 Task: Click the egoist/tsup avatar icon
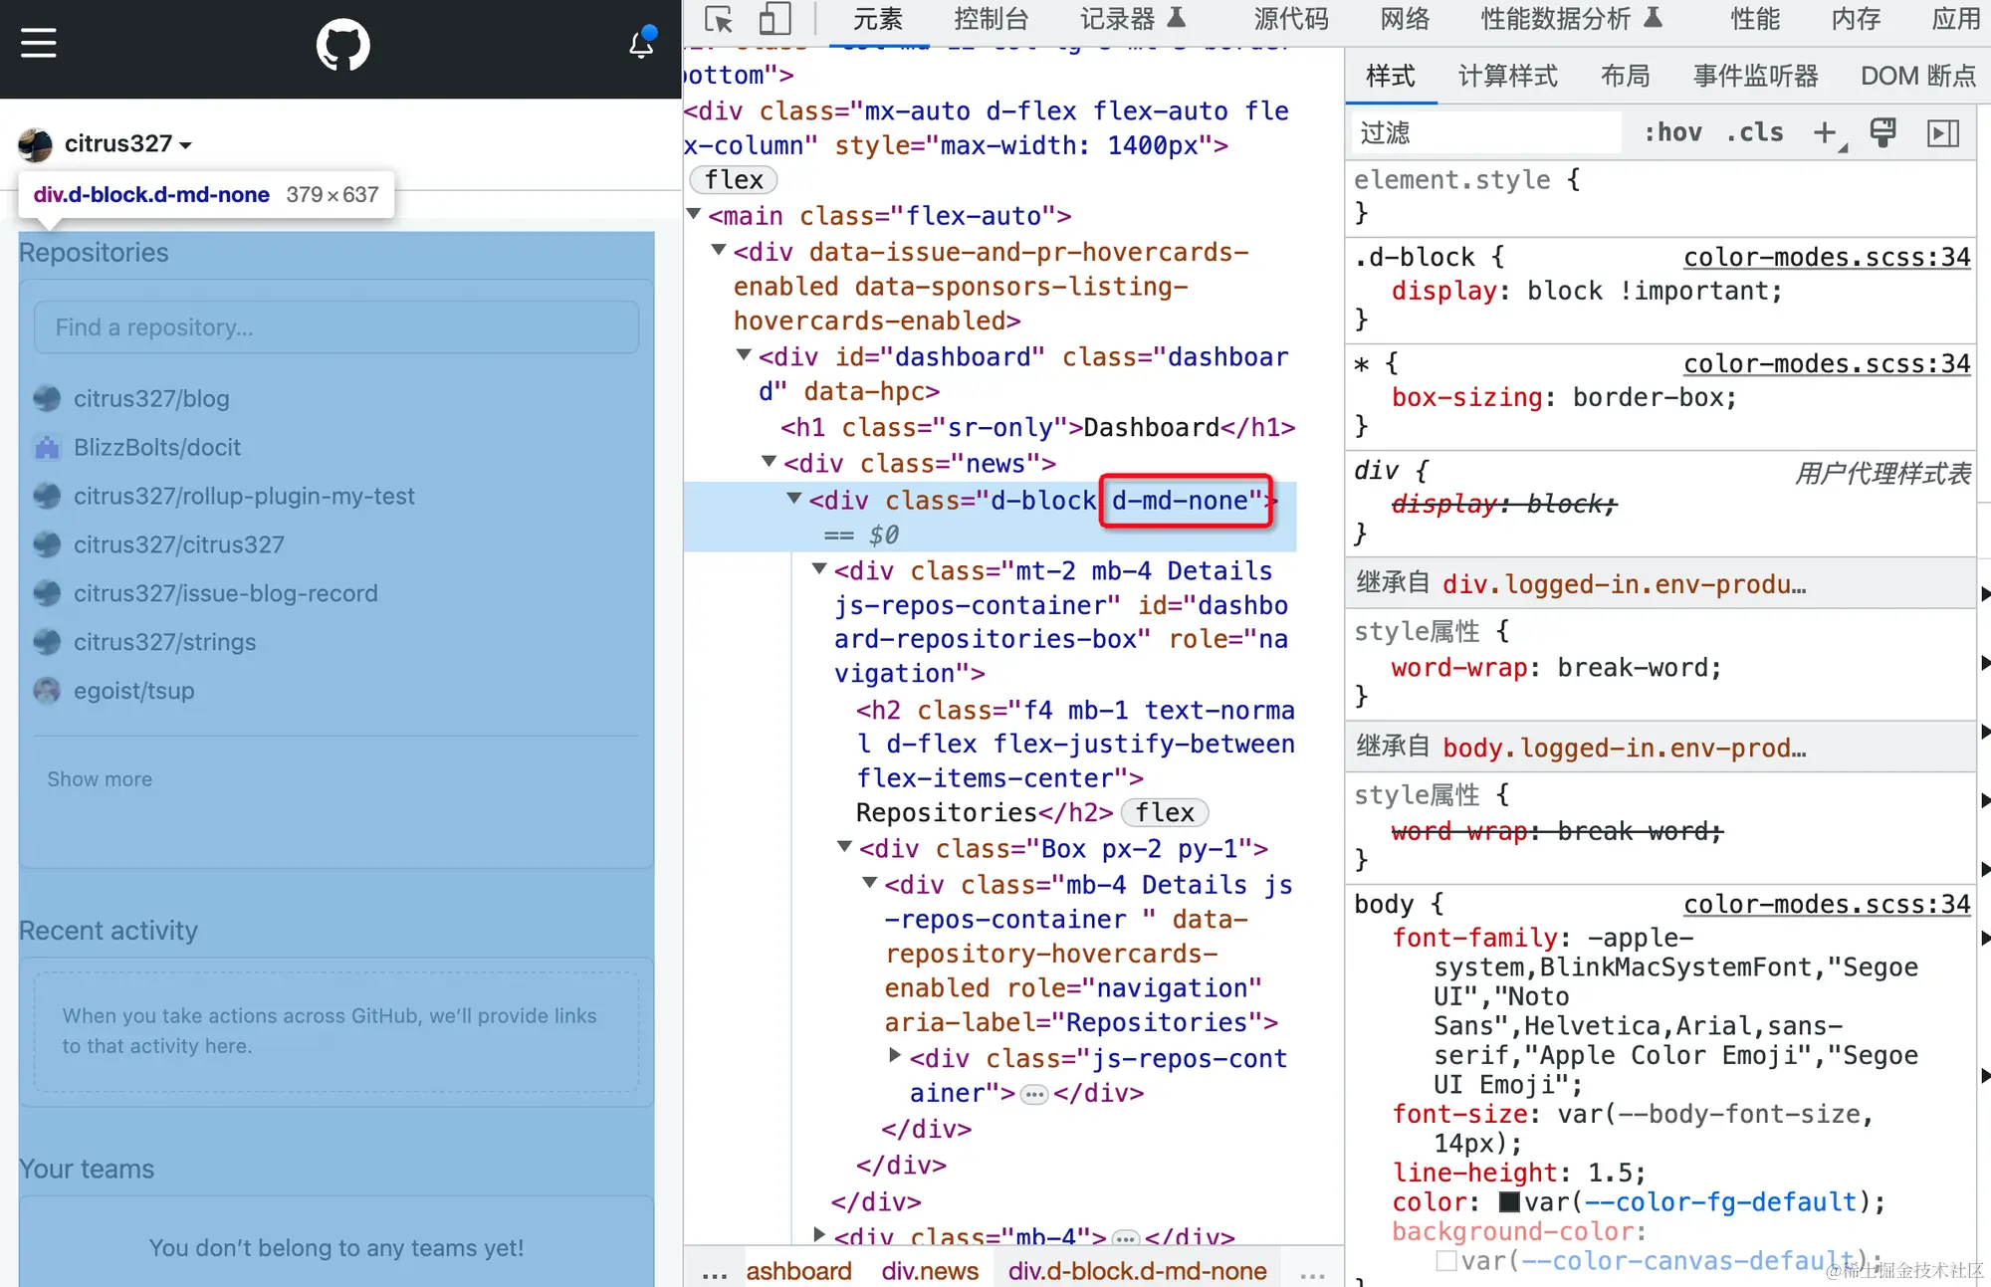(x=47, y=691)
